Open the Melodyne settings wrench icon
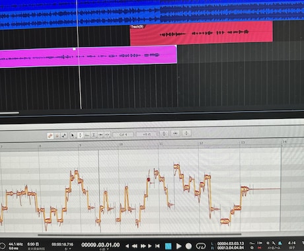Screen dimensions: 304x251 [64, 135]
